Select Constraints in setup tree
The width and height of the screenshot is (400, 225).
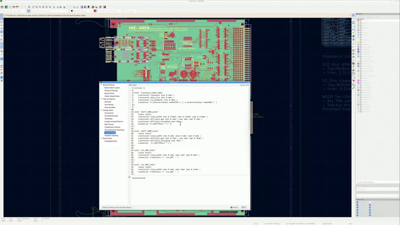click(x=109, y=113)
